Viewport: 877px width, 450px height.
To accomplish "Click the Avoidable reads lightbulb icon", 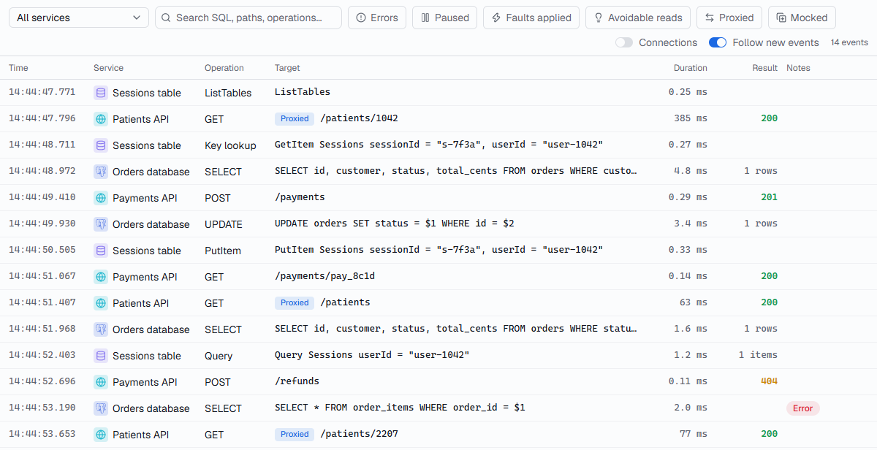I will click(599, 18).
